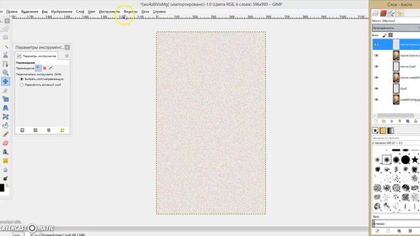Screen dimensions: 420x236
Task: Switch to the Paths tab
Action: (x=392, y=13)
